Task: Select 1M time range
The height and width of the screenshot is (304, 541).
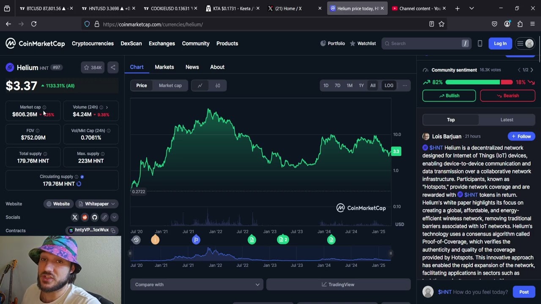Action: pos(350,86)
